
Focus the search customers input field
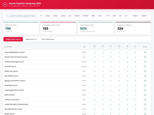click(22, 16)
